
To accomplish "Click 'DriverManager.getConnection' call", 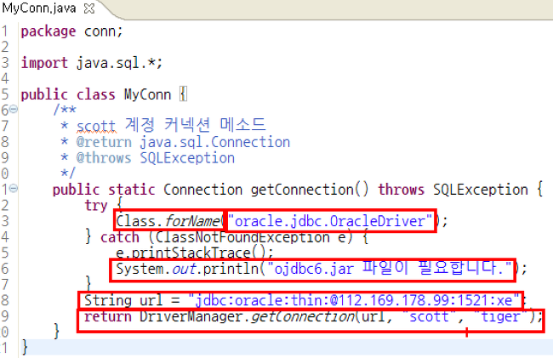I will [248, 316].
